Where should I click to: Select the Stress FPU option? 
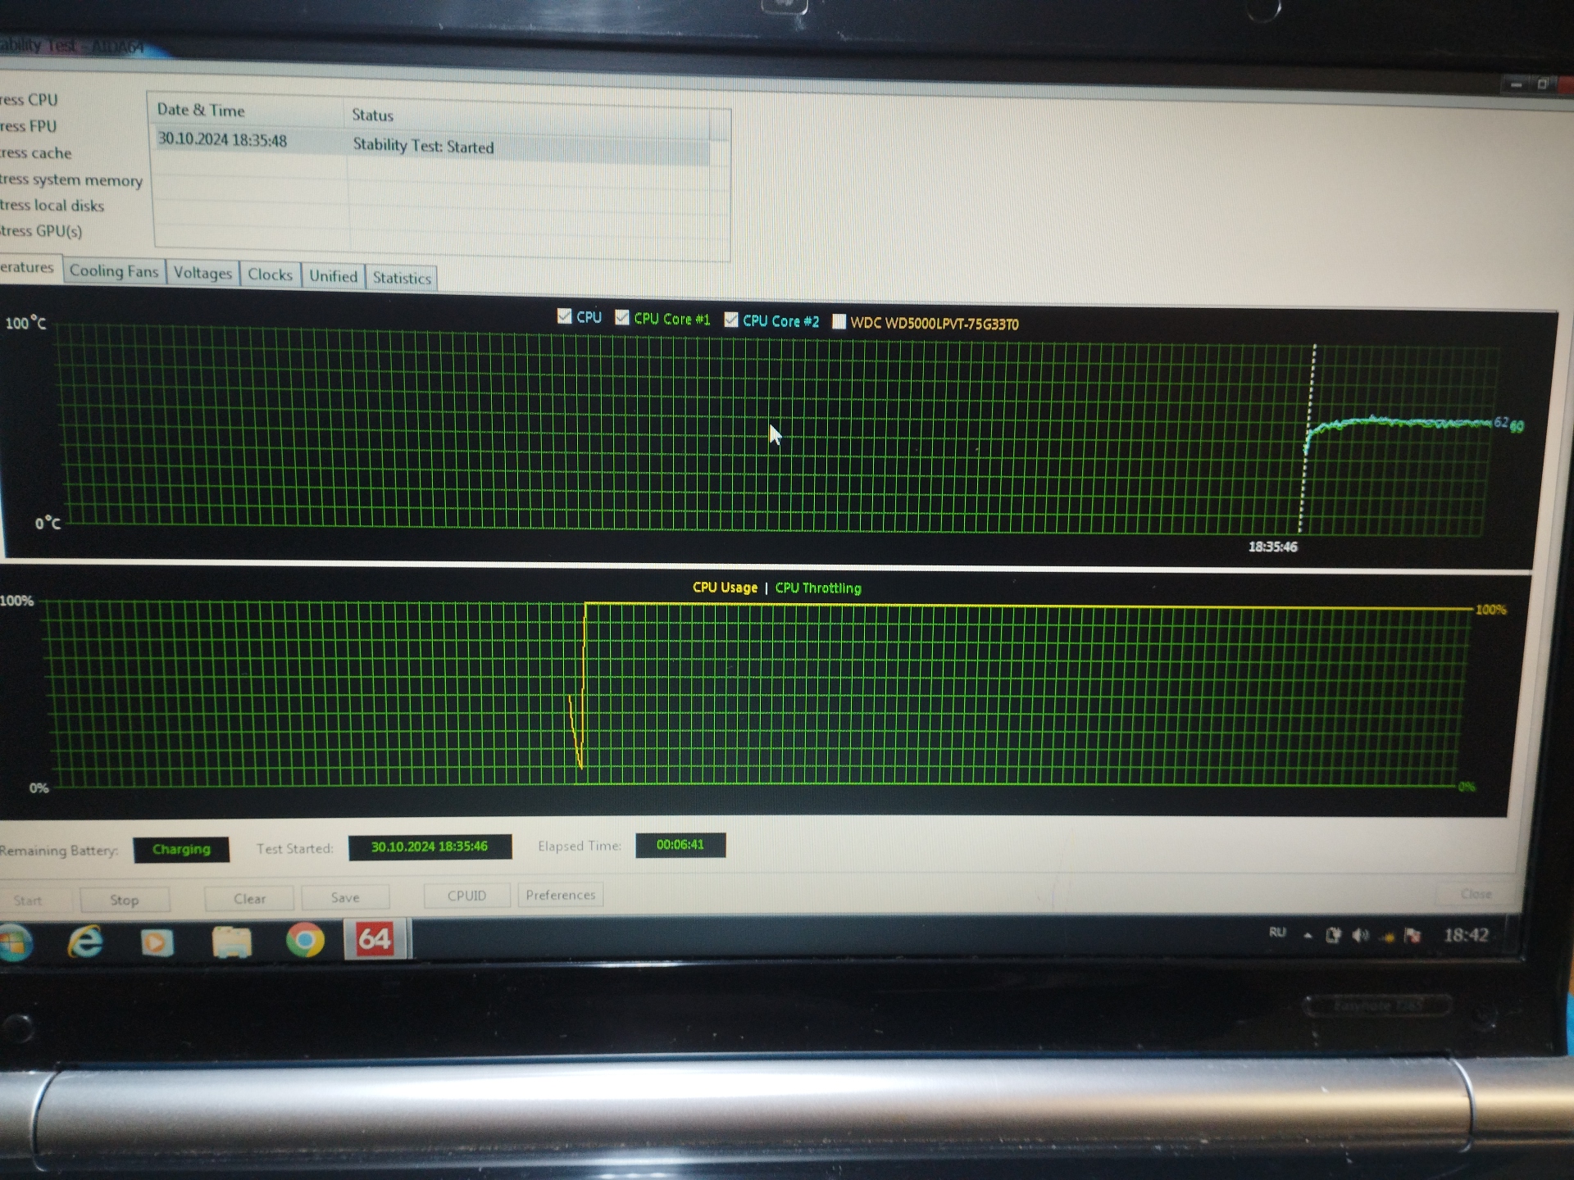pyautogui.click(x=28, y=126)
